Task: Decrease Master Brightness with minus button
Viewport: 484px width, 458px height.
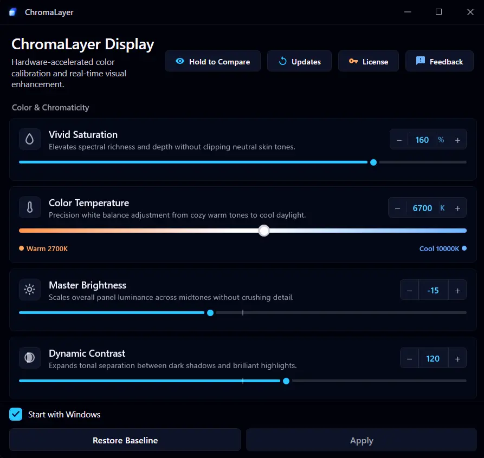Action: tap(409, 291)
